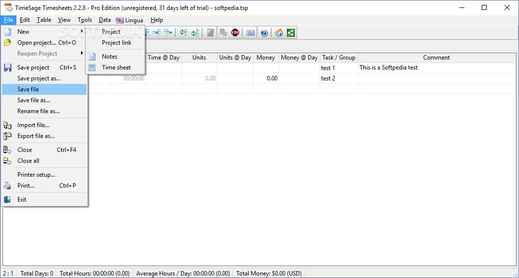Click the Close all documents icon

coord(7,161)
